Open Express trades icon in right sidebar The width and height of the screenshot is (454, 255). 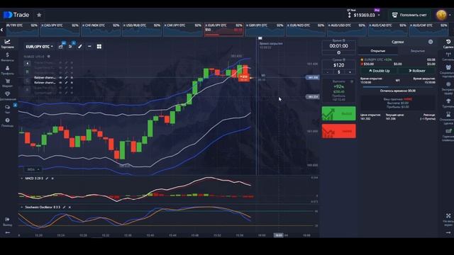pos(448,88)
